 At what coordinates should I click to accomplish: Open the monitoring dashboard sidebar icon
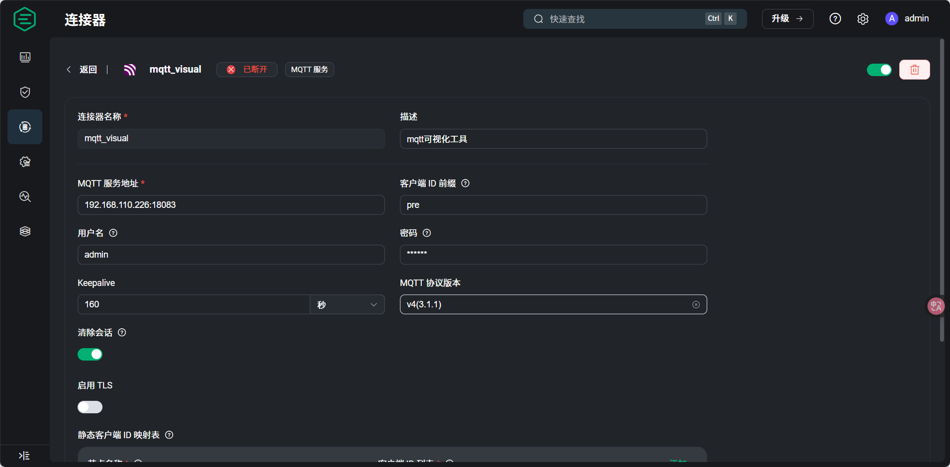click(x=25, y=57)
